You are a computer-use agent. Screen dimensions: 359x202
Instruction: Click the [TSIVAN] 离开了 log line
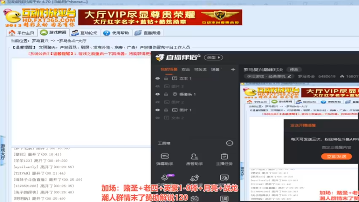[x=39, y=173]
